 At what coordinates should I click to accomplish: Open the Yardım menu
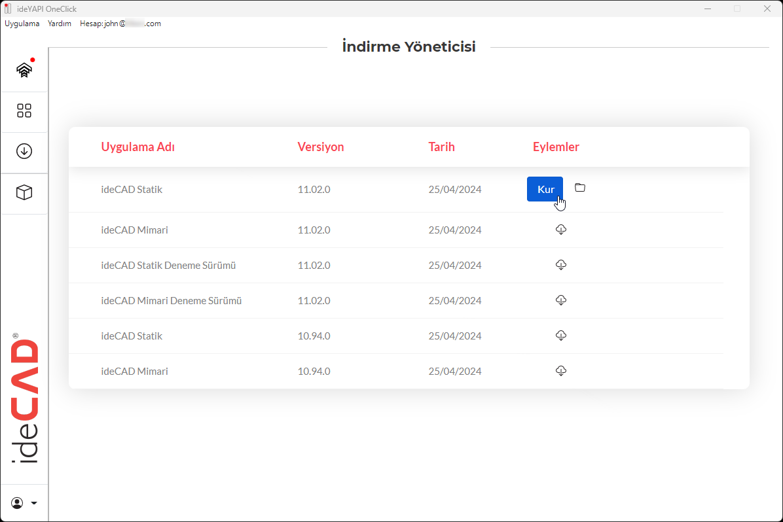[x=60, y=24]
